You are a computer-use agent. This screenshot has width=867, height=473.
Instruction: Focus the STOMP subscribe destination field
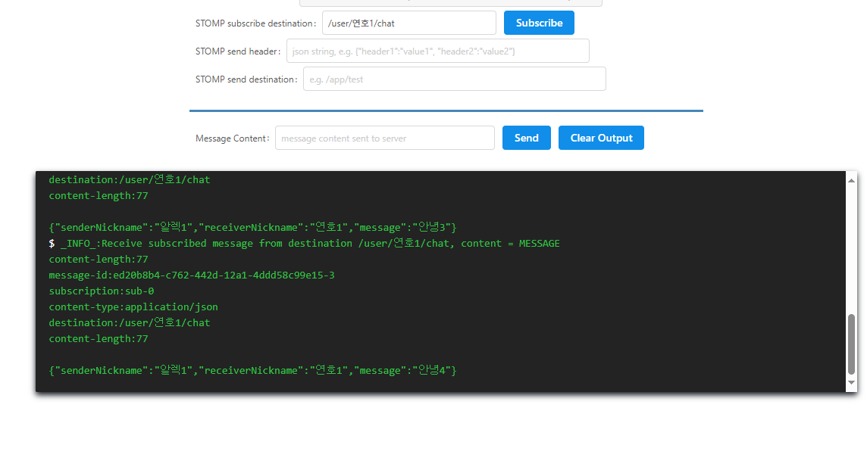coord(409,23)
